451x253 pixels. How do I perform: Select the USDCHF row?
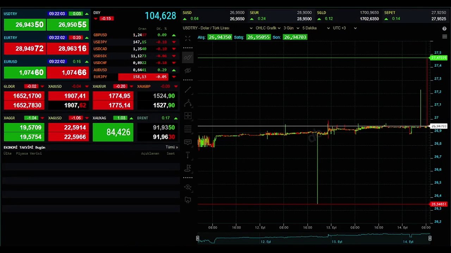point(135,63)
